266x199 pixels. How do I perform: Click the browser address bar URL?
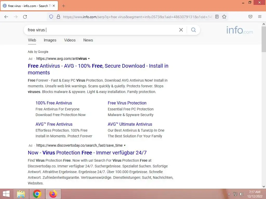137,17
